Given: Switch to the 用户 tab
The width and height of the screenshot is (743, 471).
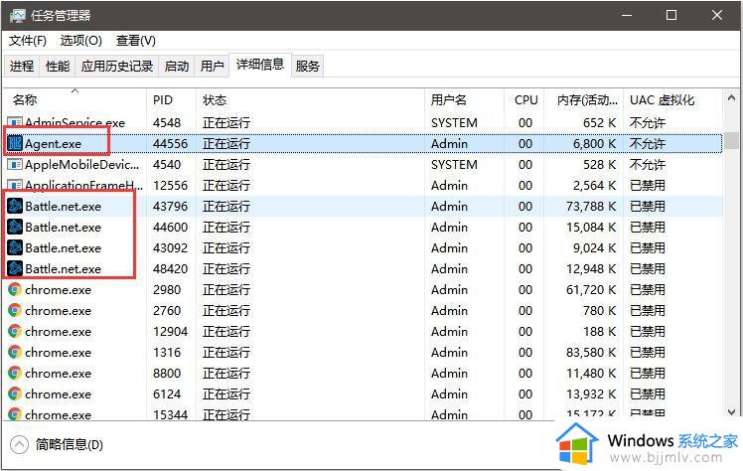Looking at the screenshot, I should click(212, 66).
